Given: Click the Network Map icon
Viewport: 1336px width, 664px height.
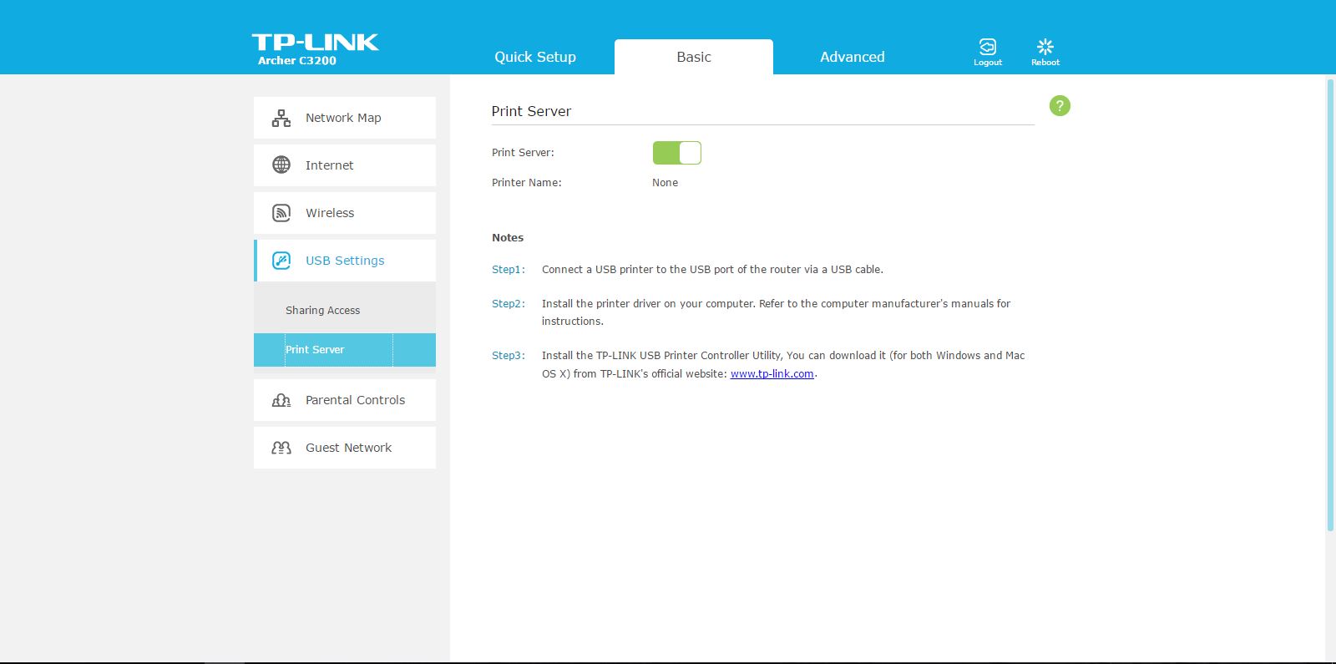Looking at the screenshot, I should (x=281, y=118).
